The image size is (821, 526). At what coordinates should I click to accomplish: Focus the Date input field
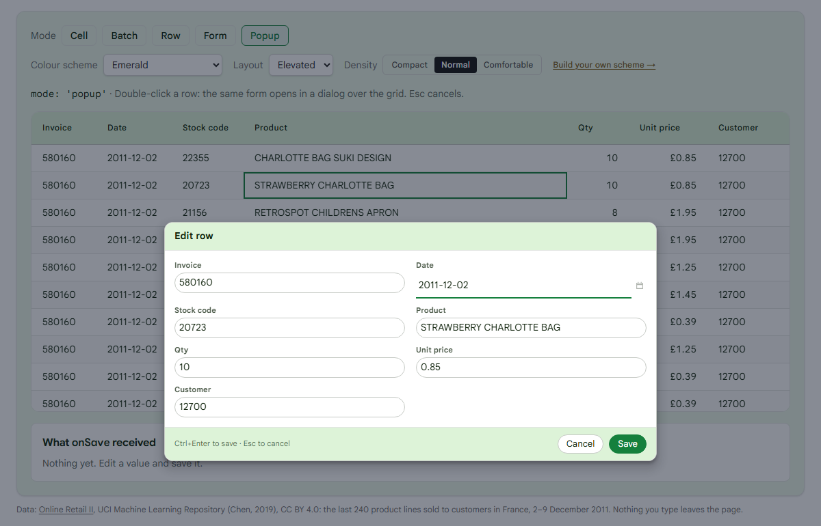523,286
